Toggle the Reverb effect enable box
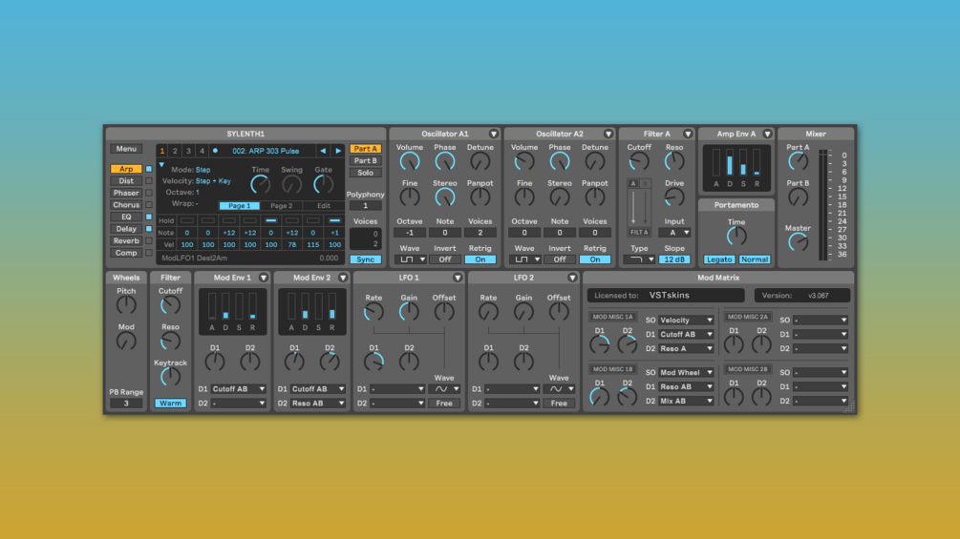The image size is (960, 539). point(149,240)
